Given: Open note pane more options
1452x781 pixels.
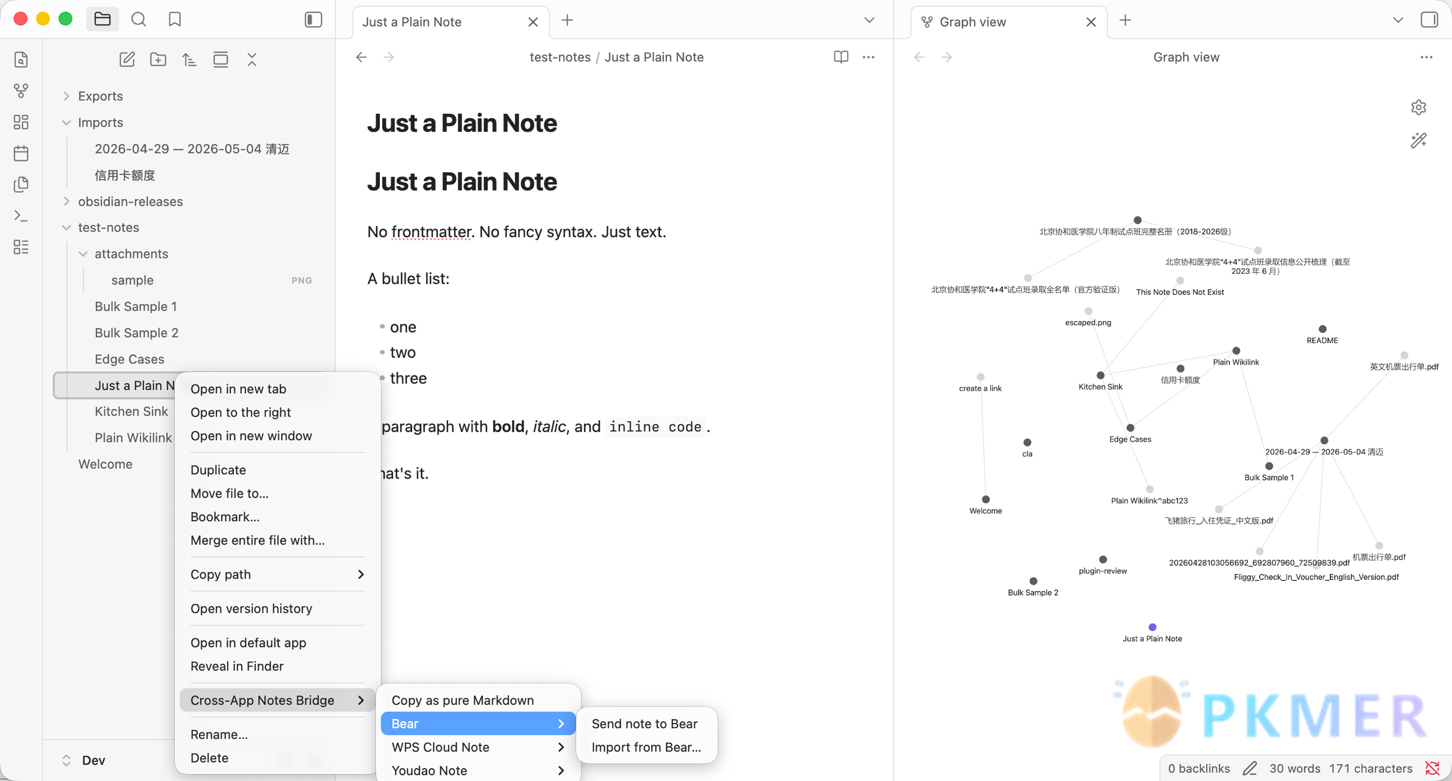Looking at the screenshot, I should (869, 57).
